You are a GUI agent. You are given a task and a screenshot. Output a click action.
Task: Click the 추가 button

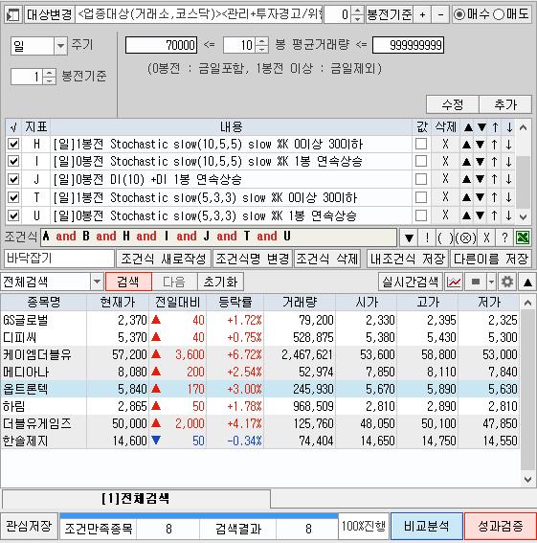505,104
